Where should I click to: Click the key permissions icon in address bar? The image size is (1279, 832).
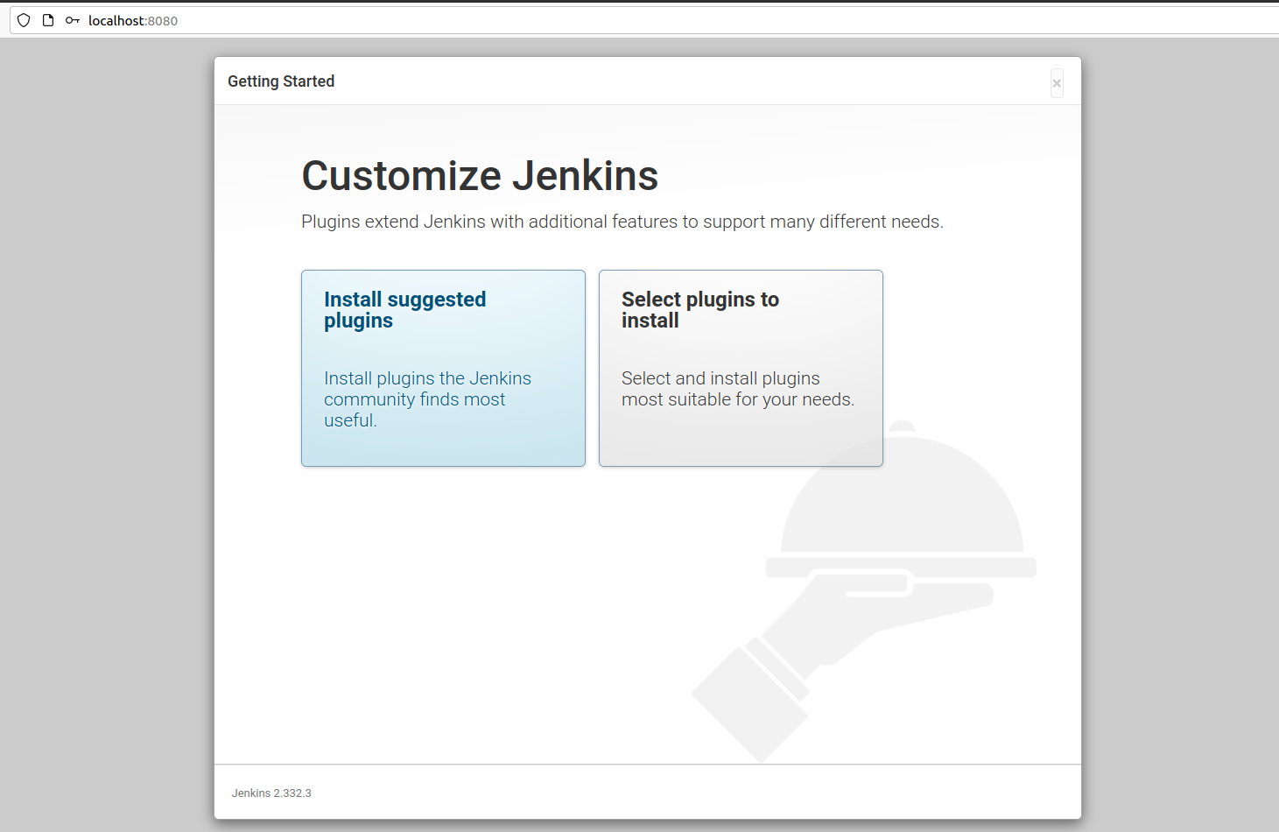pos(73,20)
